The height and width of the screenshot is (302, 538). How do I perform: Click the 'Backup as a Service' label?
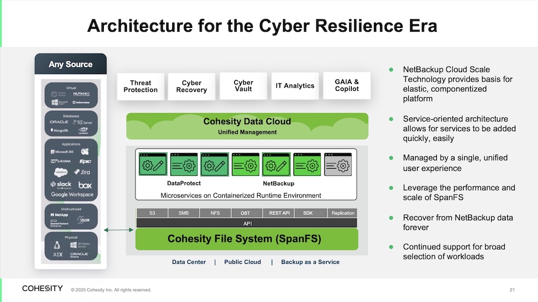click(310, 262)
